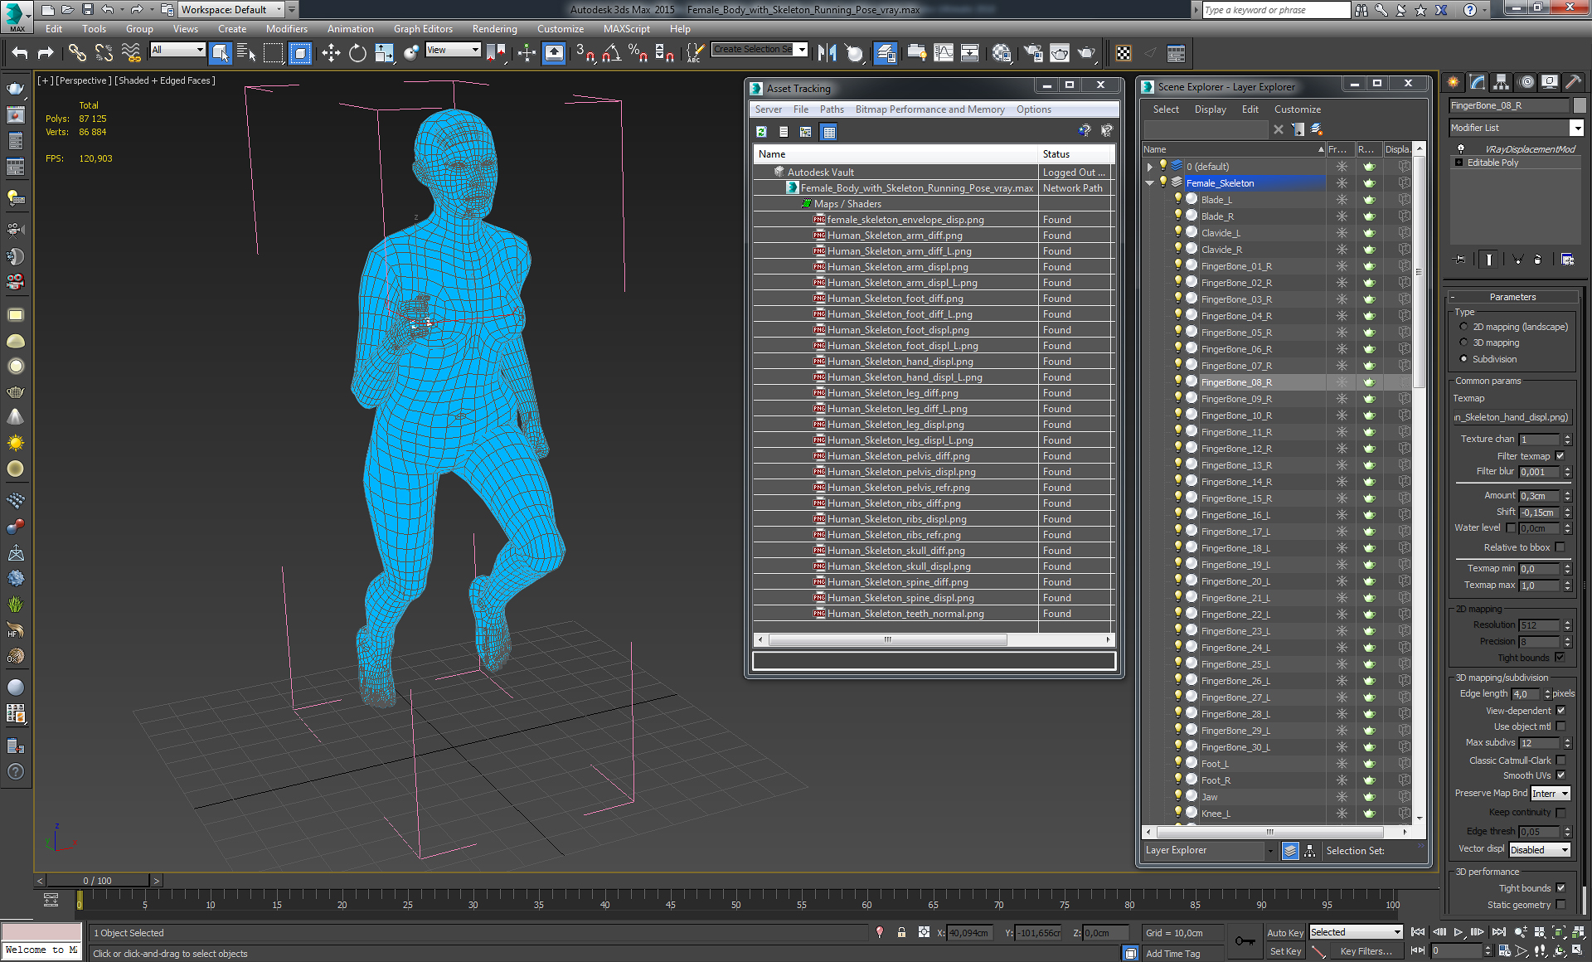Image resolution: width=1592 pixels, height=962 pixels.
Task: Collapse the Female_Skeleton layer tree
Action: point(1150,183)
